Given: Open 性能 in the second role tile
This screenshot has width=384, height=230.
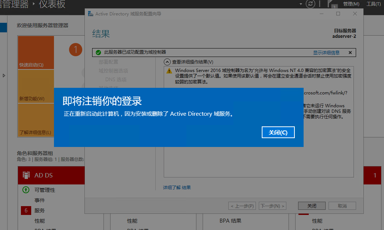Looking at the screenshot, I should tap(132, 221).
